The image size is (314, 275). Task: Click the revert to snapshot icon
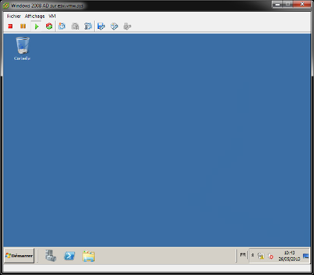(75, 26)
